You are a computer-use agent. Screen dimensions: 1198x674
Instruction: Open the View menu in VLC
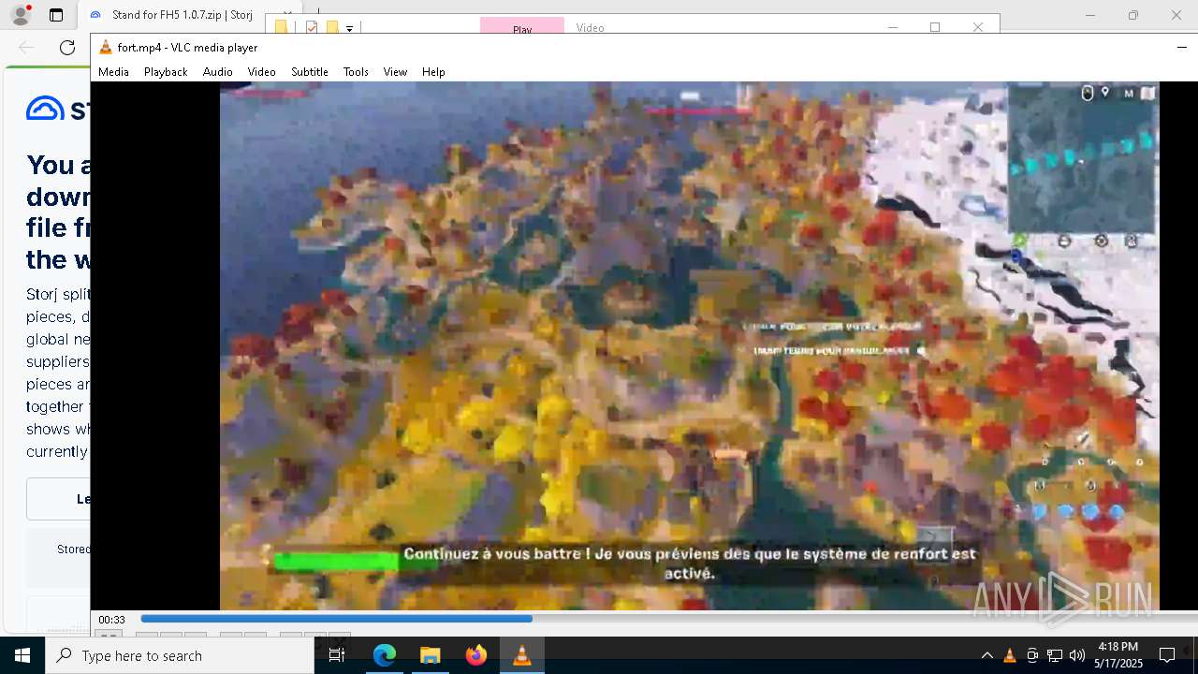395,72
